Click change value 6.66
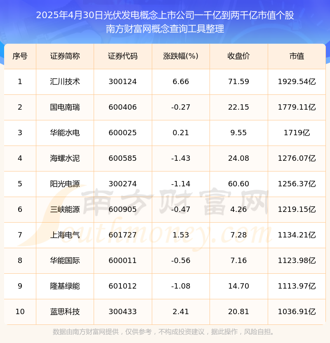 (x=181, y=82)
